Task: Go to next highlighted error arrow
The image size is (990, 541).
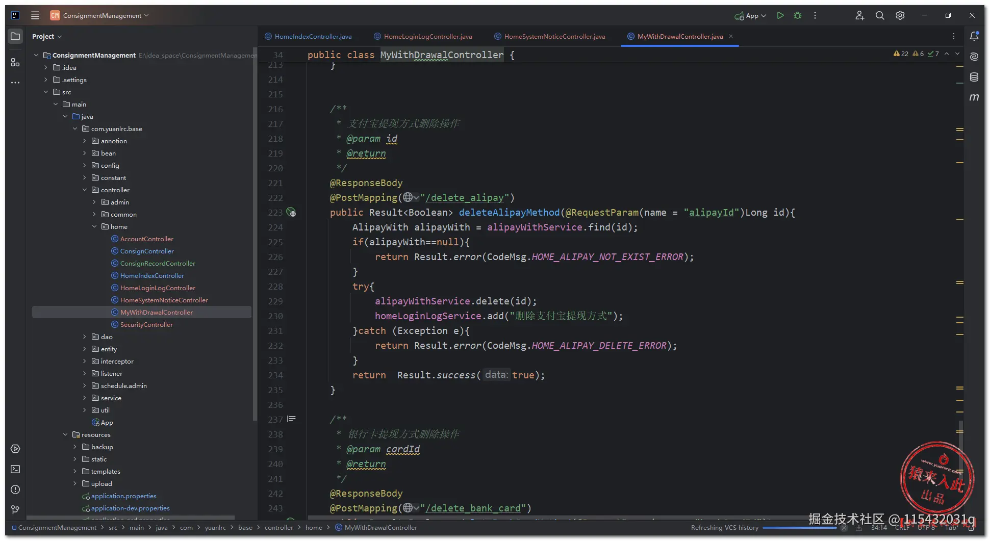Action: 957,54
